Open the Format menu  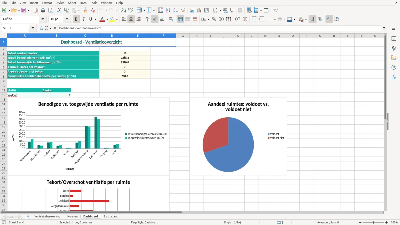point(47,3)
